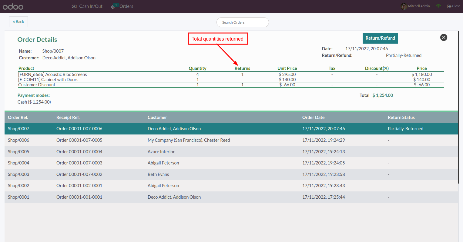Click receipt Order 00001-007-0004
Screen dimensions: 463x242
(79, 152)
